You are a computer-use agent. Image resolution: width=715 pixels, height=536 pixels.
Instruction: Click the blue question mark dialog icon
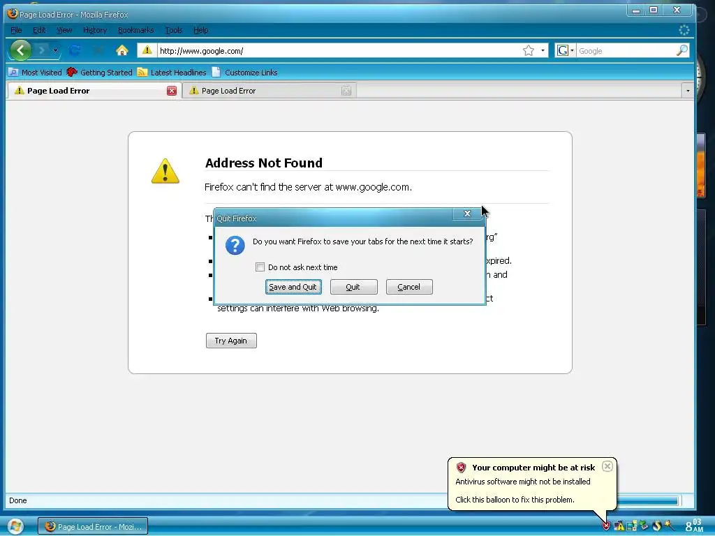235,245
